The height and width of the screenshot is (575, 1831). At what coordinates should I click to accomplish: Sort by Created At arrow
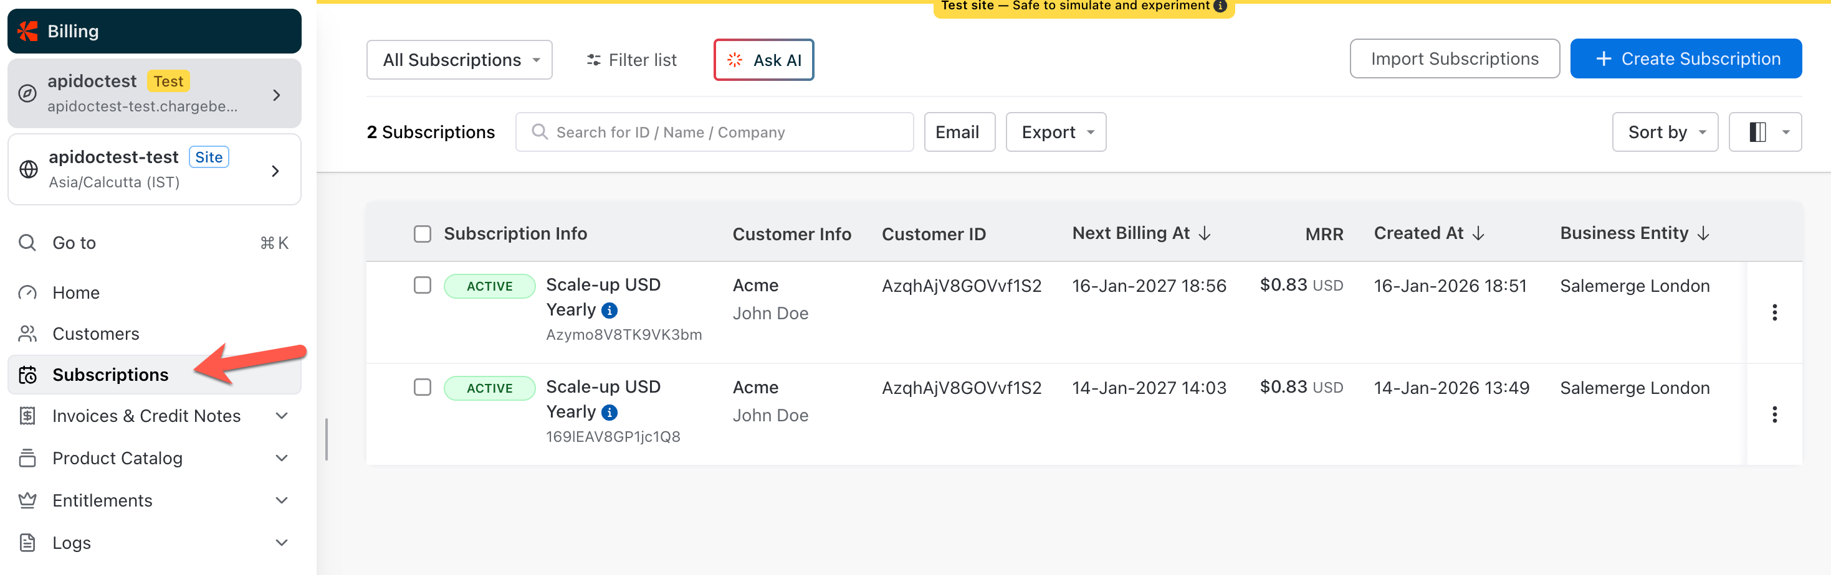[x=1478, y=233]
